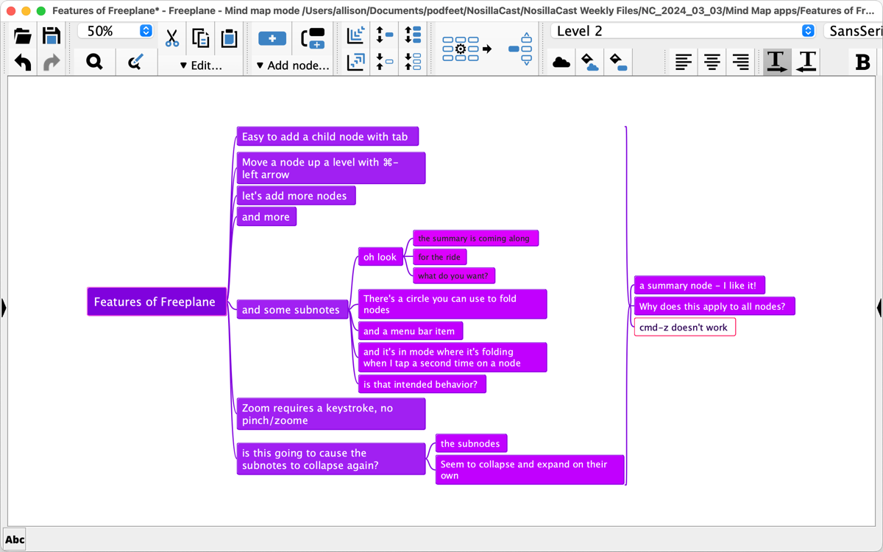Click the Undo arrow icon
The height and width of the screenshot is (552, 883).
click(x=23, y=63)
